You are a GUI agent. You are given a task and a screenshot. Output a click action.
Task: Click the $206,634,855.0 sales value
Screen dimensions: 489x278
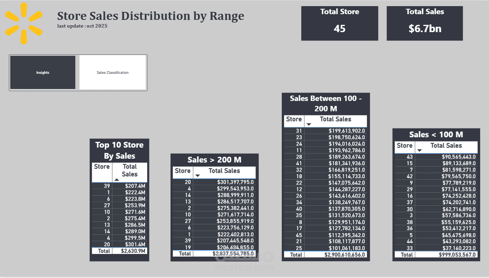pos(235,247)
